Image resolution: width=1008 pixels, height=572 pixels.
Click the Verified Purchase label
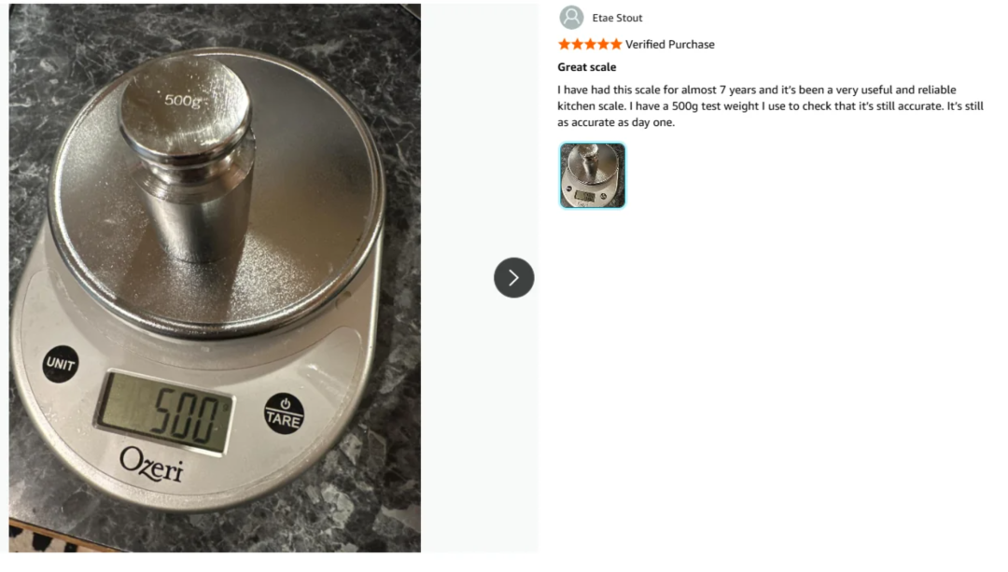tap(669, 44)
